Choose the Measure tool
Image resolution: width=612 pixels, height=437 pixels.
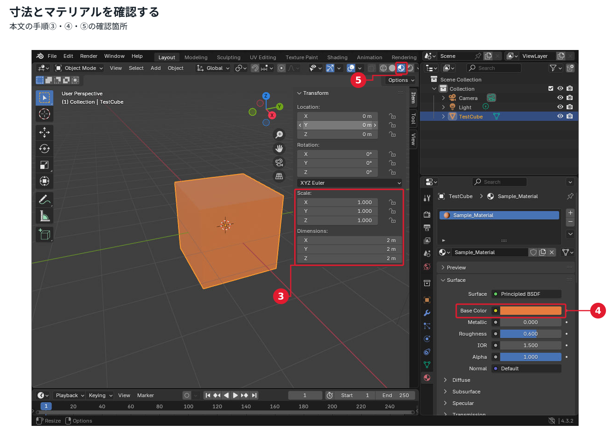[x=45, y=216]
